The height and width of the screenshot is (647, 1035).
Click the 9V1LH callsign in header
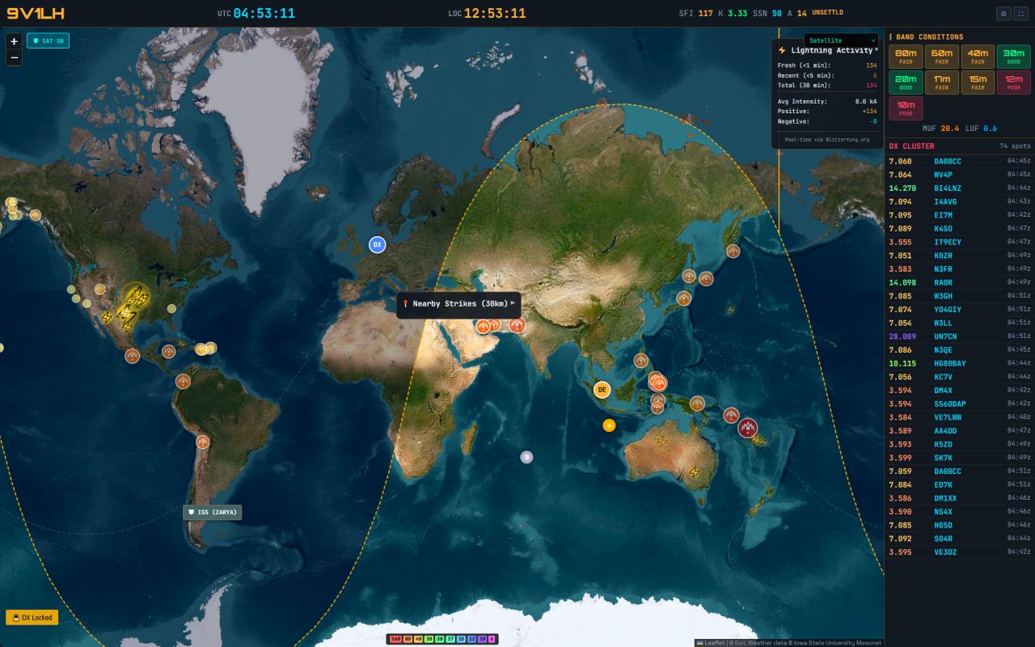pos(36,13)
